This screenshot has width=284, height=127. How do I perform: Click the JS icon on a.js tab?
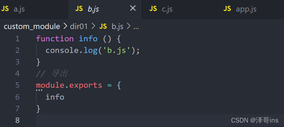5,9
